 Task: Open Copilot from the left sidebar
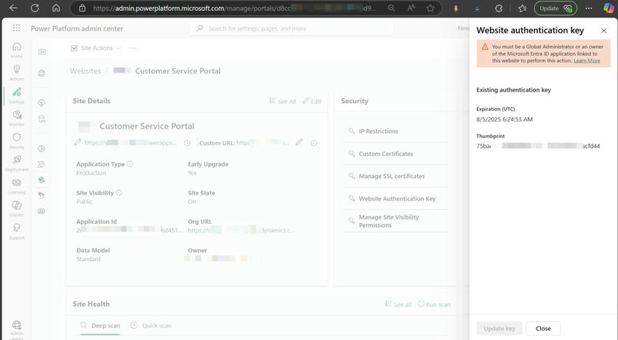(17, 209)
